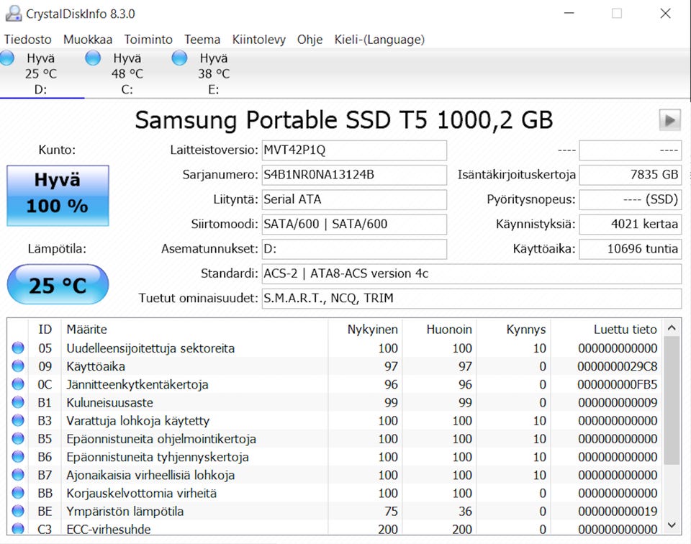Viewport: 691px width, 544px height.
Task: Click the status orb of row BB
Action: click(x=18, y=493)
